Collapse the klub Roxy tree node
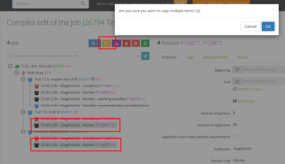The height and width of the screenshot is (164, 285). click(x=17, y=73)
